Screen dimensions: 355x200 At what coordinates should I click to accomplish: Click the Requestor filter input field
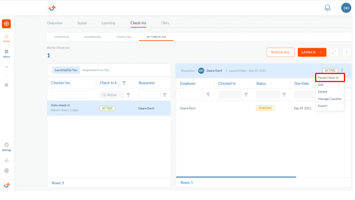(149, 95)
